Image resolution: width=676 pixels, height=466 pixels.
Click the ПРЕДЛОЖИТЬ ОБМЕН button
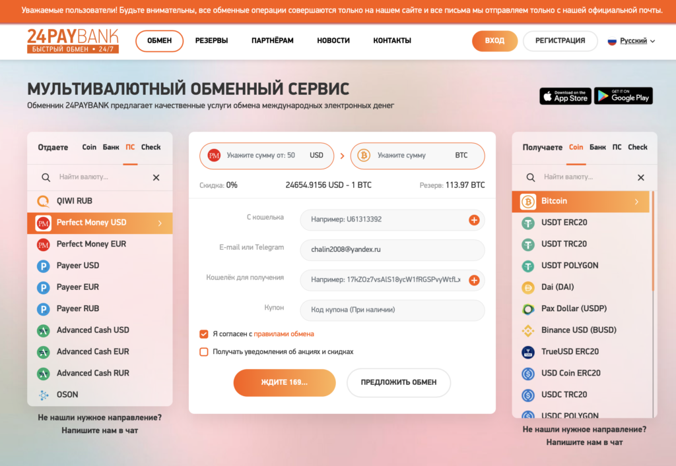(398, 382)
